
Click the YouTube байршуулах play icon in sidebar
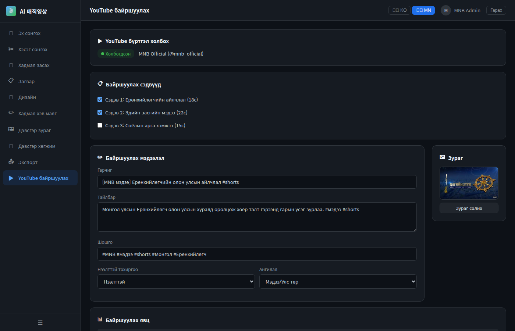(x=11, y=178)
